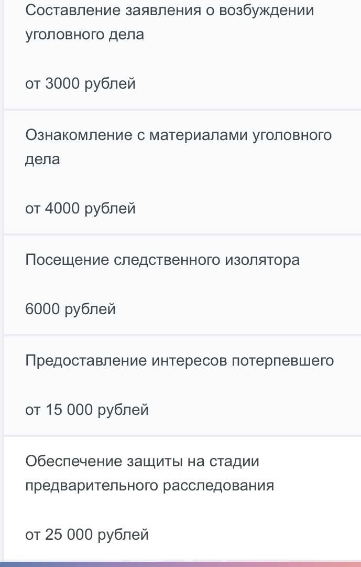Image resolution: width=361 pixels, height=567 pixels.
Task: Click the standalone word 'дела' in second card
Action: (42, 159)
